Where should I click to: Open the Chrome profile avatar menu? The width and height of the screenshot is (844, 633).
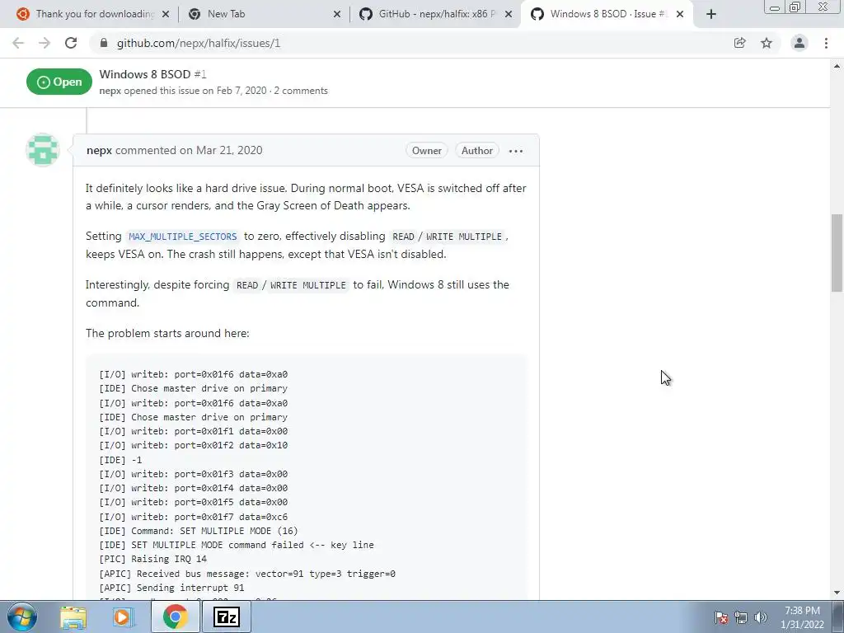tap(799, 43)
